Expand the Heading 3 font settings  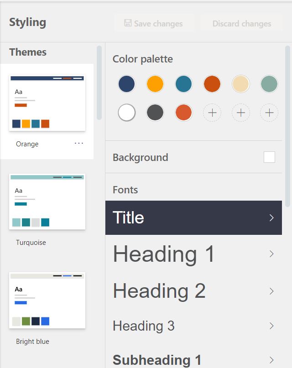(x=193, y=326)
